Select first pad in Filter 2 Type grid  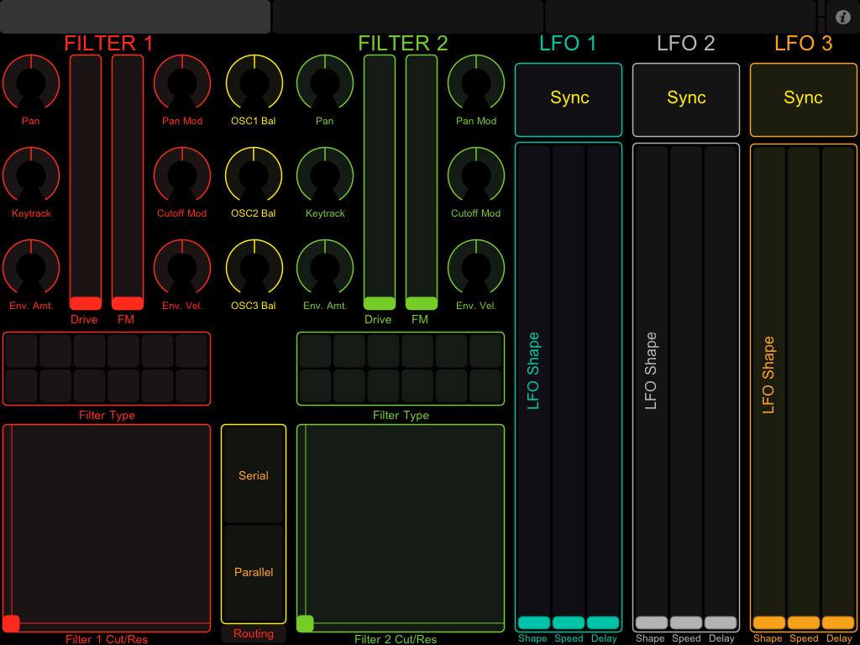(x=315, y=351)
